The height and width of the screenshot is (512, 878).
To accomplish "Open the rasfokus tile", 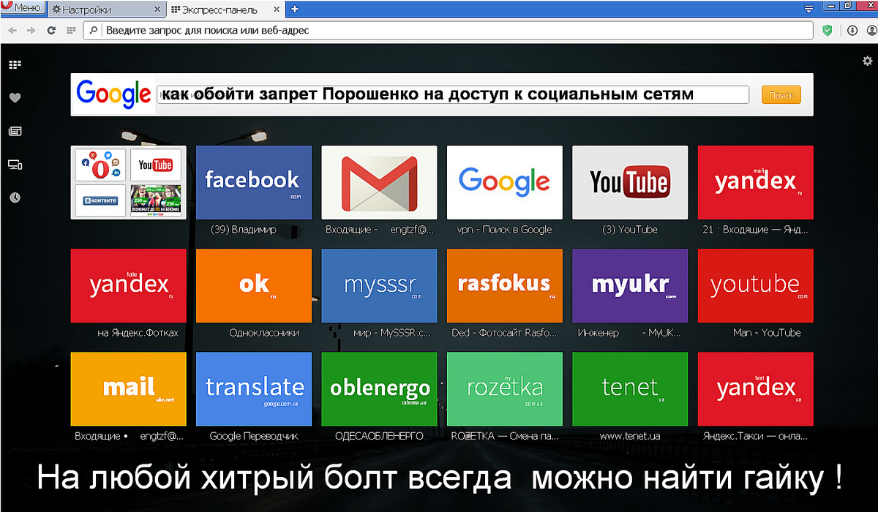I will 504,285.
